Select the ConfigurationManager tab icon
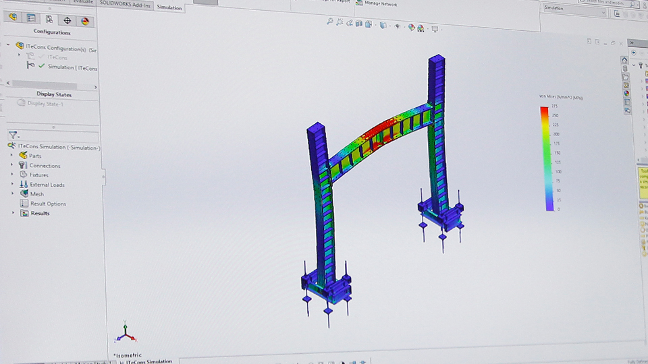This screenshot has height=364, width=648. 49,19
